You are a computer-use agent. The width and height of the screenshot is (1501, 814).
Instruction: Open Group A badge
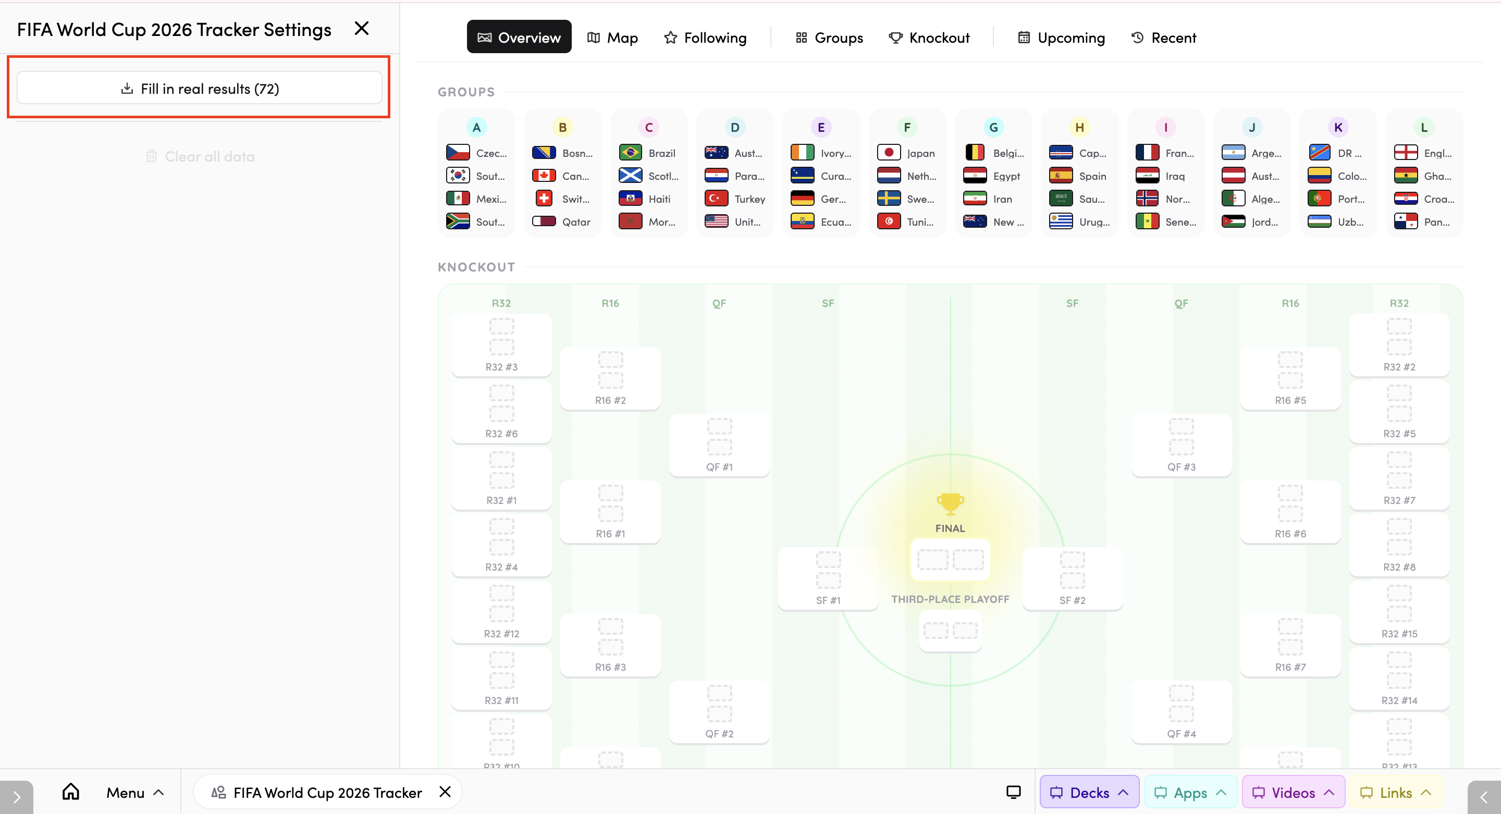[x=476, y=127]
